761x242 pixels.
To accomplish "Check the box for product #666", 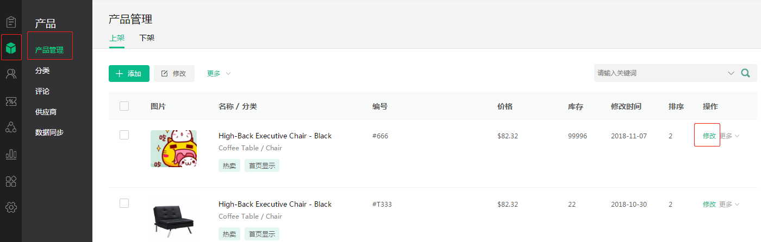I will tap(124, 135).
